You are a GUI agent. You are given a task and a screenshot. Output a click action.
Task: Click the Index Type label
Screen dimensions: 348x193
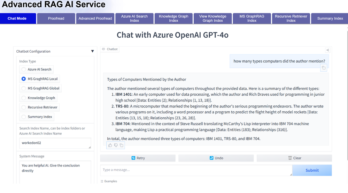tap(28, 61)
